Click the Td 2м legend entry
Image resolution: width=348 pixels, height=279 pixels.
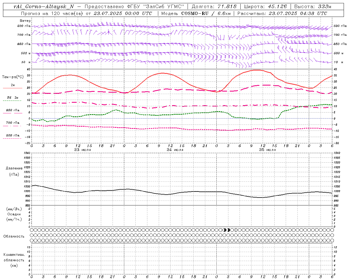(13, 98)
